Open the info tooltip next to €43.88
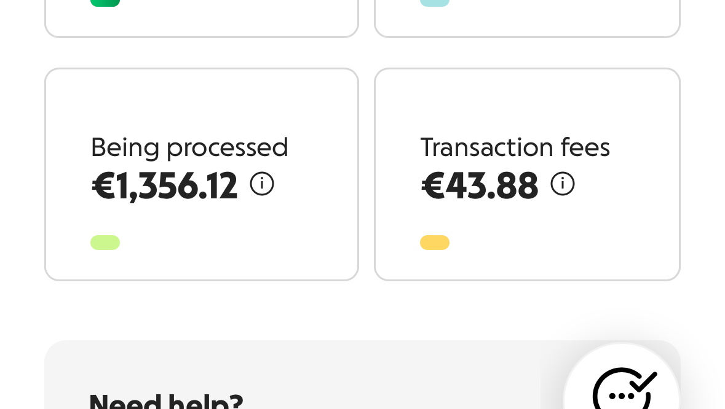Image resolution: width=725 pixels, height=409 pixels. point(562,184)
